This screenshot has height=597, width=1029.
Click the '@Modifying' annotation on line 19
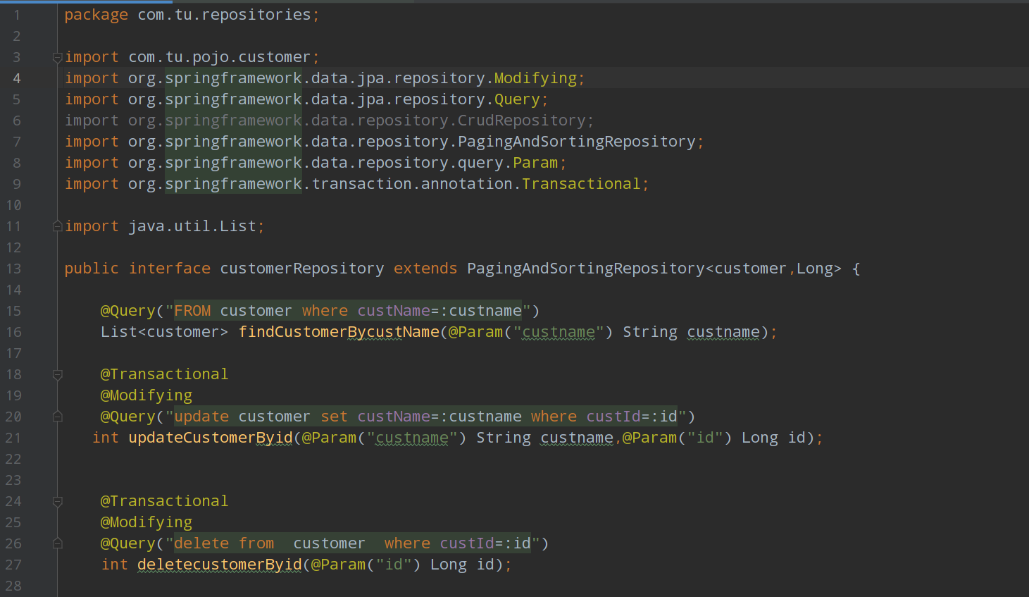pyautogui.click(x=146, y=395)
